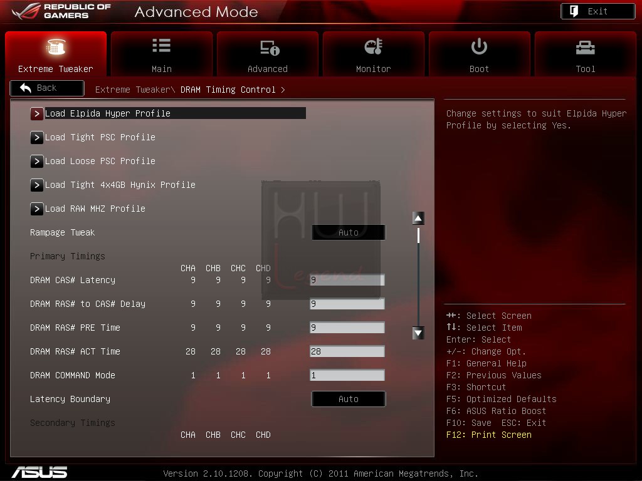Click the CHA value of RAS# ACT Time
The image size is (642, 481).
pos(191,351)
